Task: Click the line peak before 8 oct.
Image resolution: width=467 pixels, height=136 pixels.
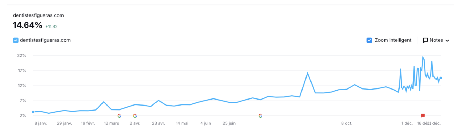Action: click(307, 73)
